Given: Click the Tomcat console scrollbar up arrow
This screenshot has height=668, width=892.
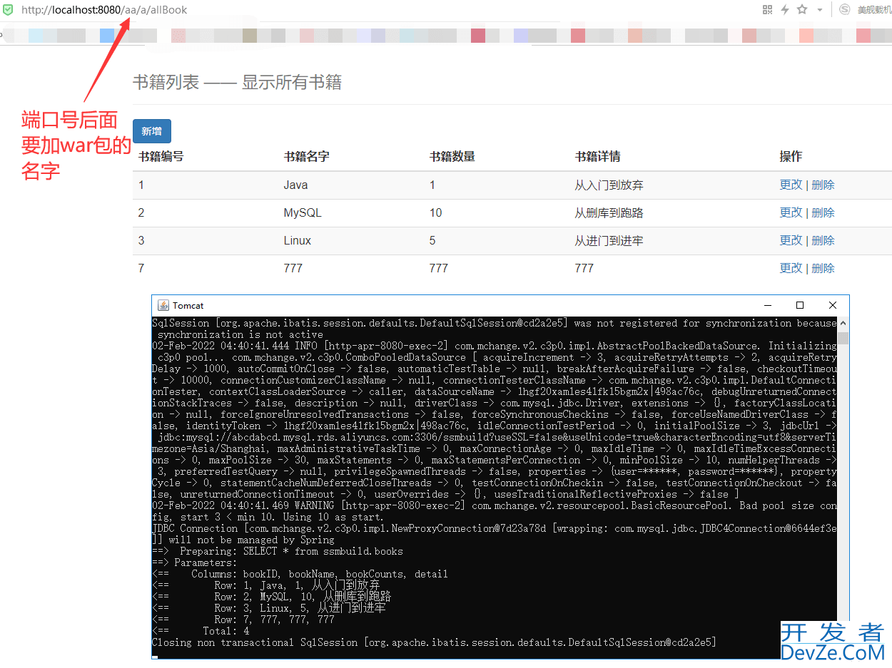Looking at the screenshot, I should (x=843, y=323).
